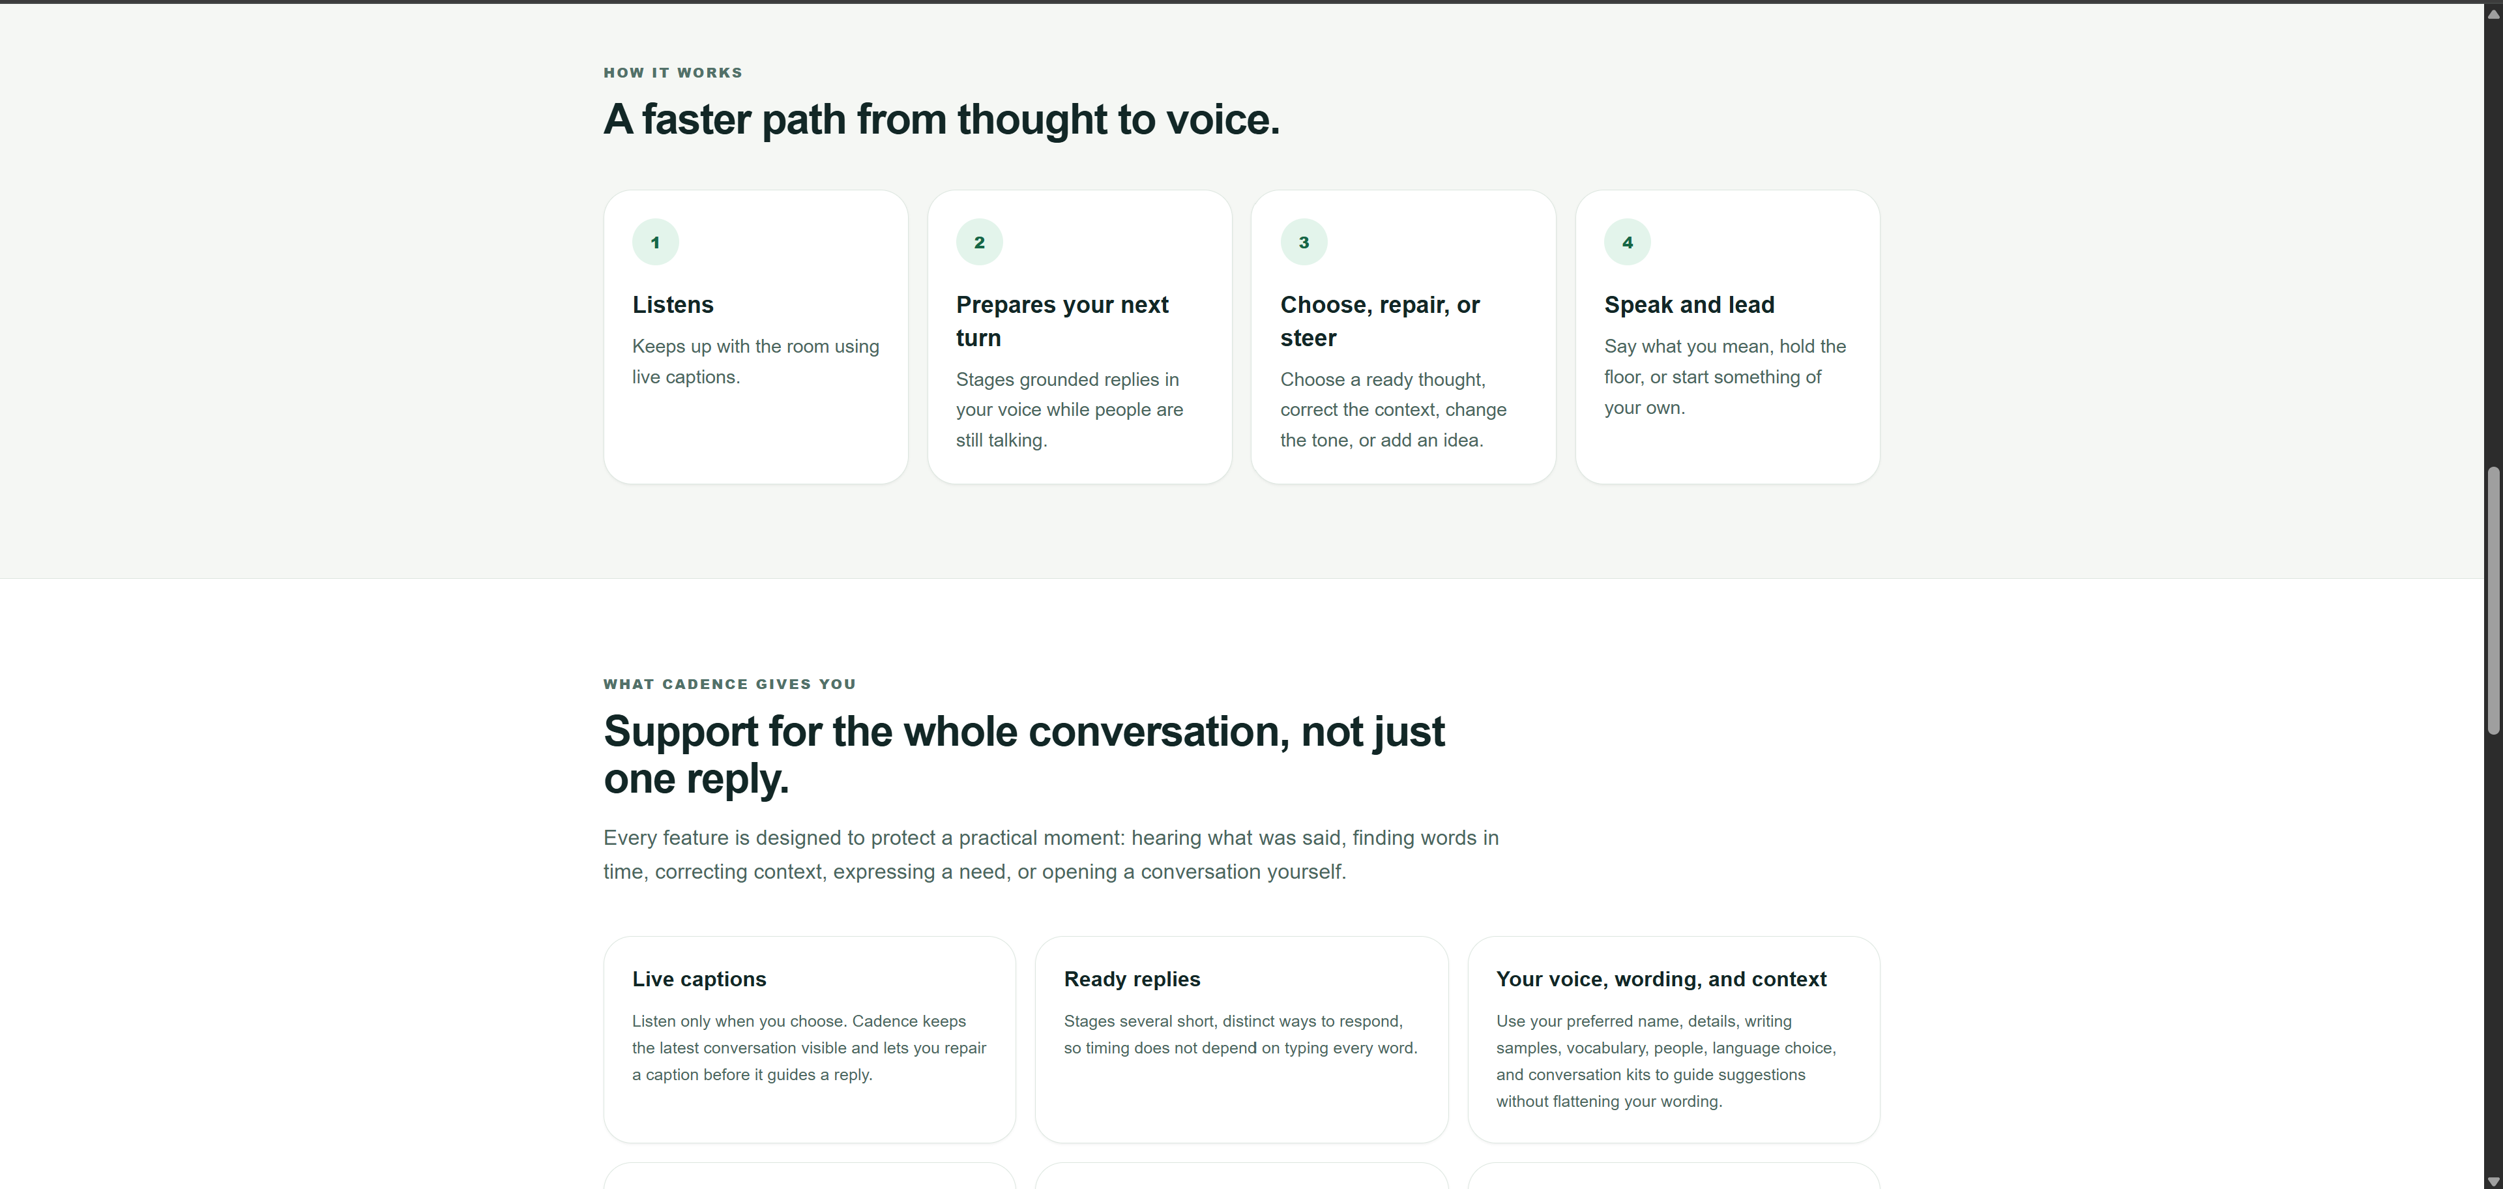The height and width of the screenshot is (1189, 2503).
Task: Open the Ready replies feature card
Action: [x=1241, y=1040]
